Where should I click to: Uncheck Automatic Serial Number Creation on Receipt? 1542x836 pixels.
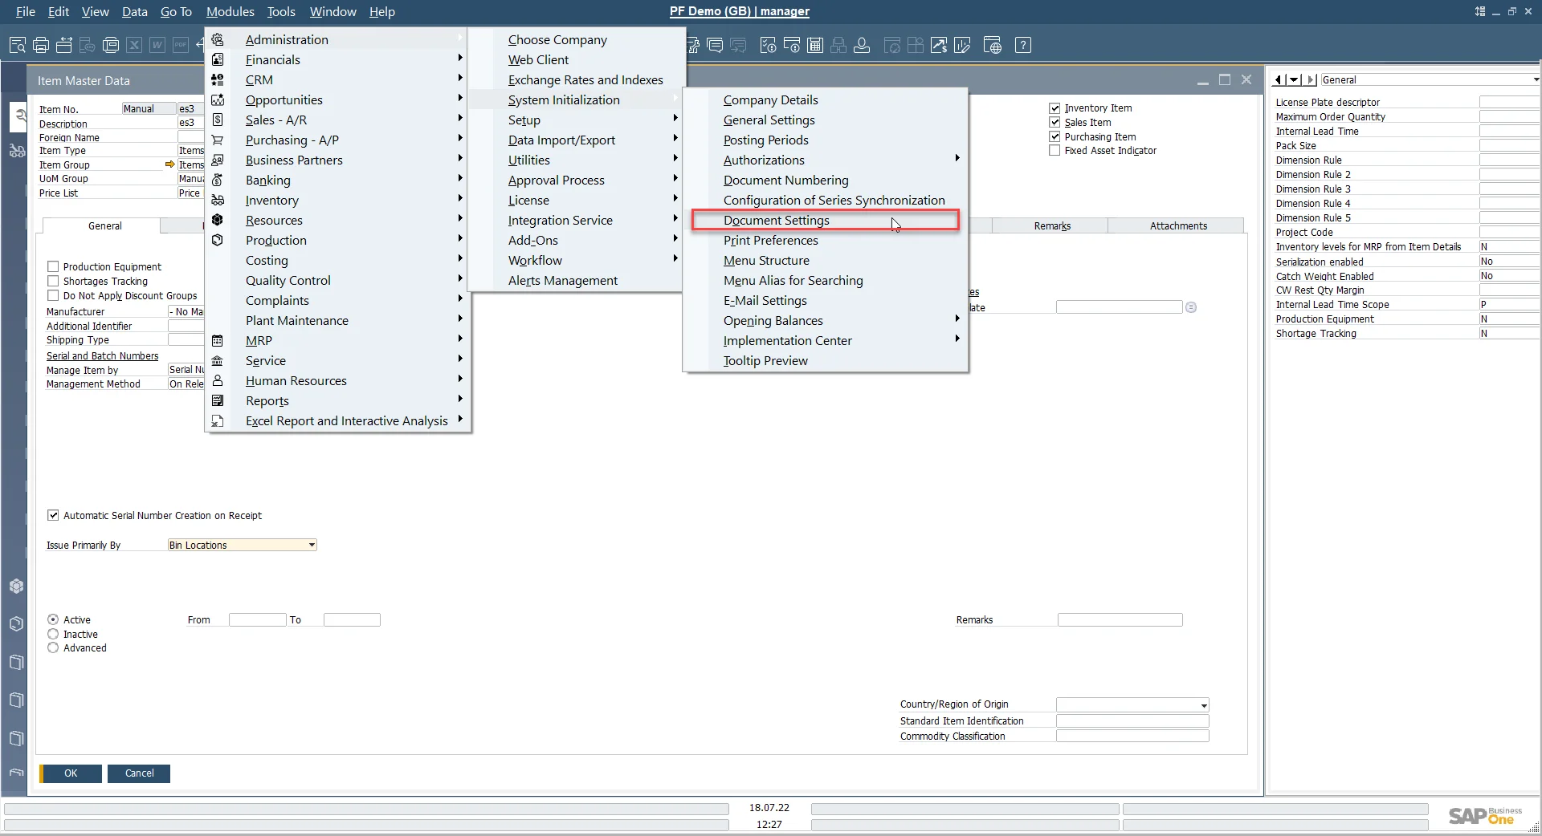(53, 516)
